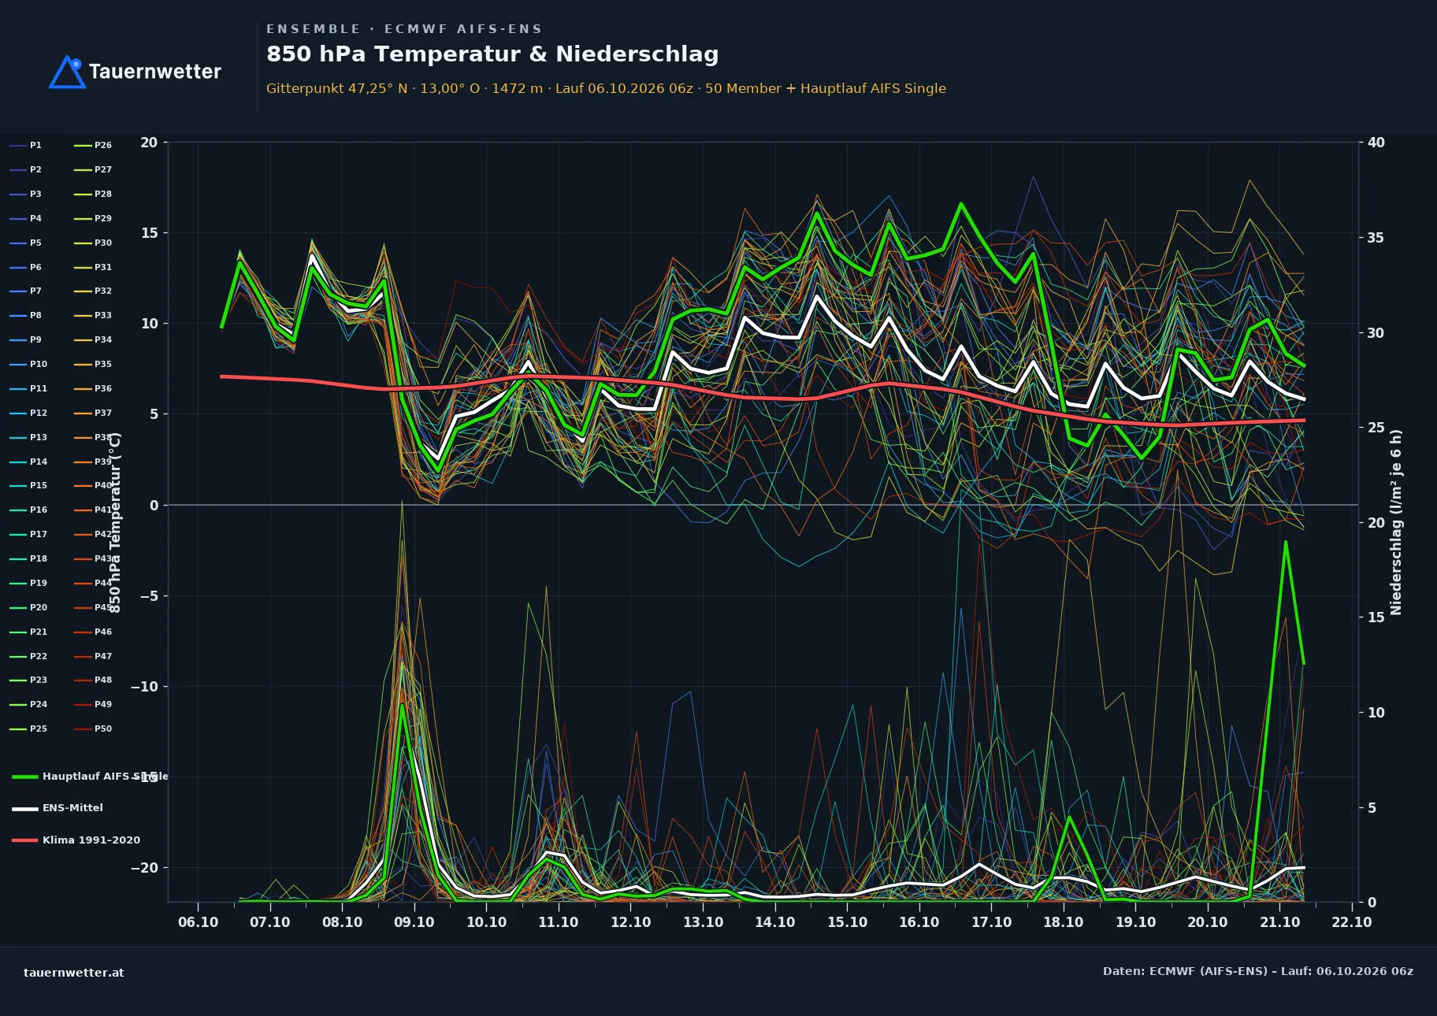Select the P32 legend entry
This screenshot has height=1016, width=1437.
point(93,291)
